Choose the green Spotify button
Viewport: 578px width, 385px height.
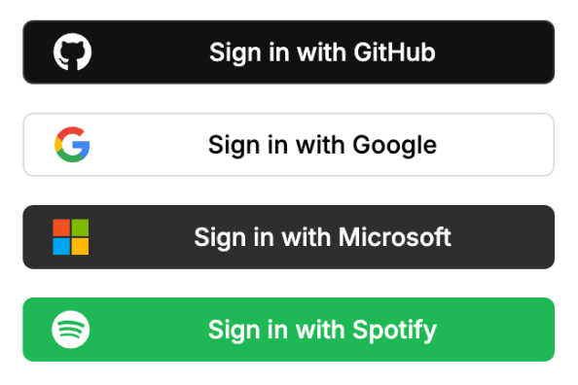pyautogui.click(x=289, y=330)
